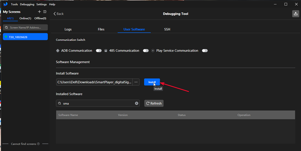Open the SSH tab
The image size is (301, 151).
tap(167, 29)
